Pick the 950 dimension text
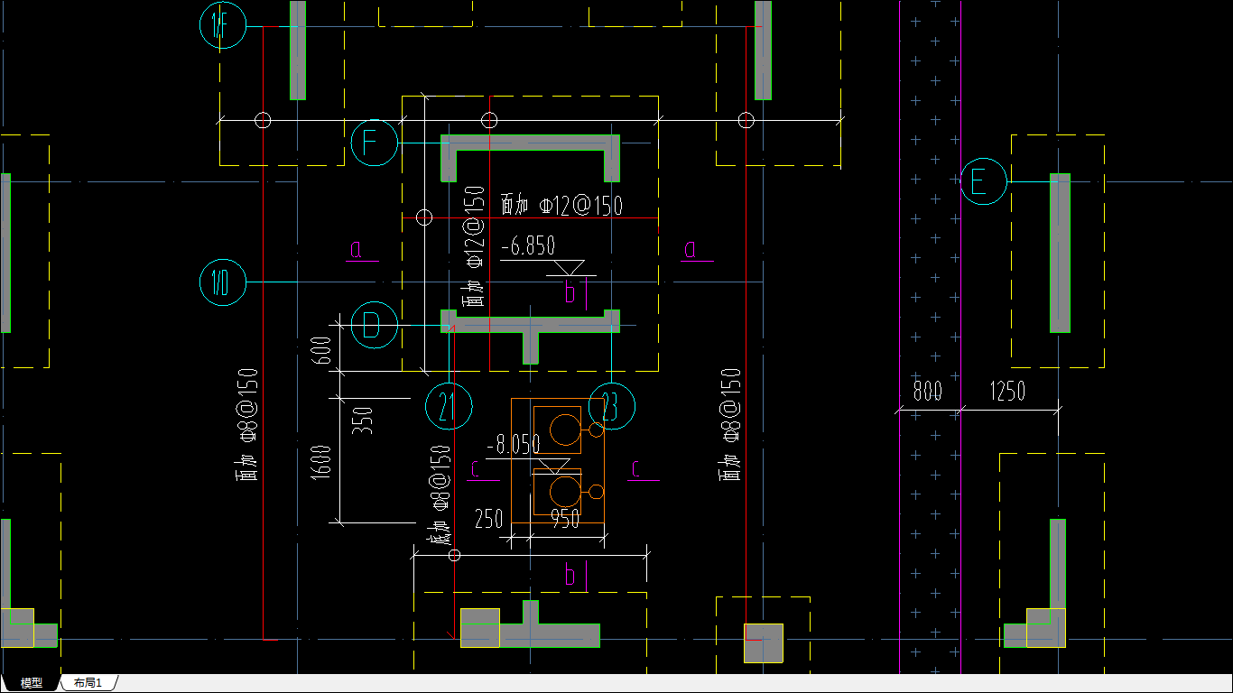The width and height of the screenshot is (1233, 693). [x=565, y=520]
